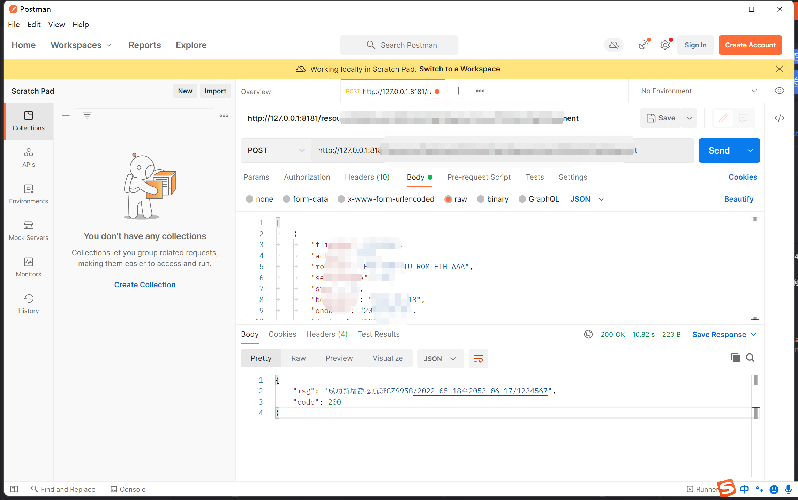
Task: Click the Create Collection link
Action: (x=145, y=284)
